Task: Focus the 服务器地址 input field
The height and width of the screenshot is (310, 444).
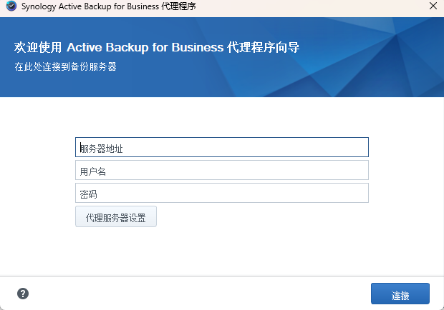Action: click(221, 147)
